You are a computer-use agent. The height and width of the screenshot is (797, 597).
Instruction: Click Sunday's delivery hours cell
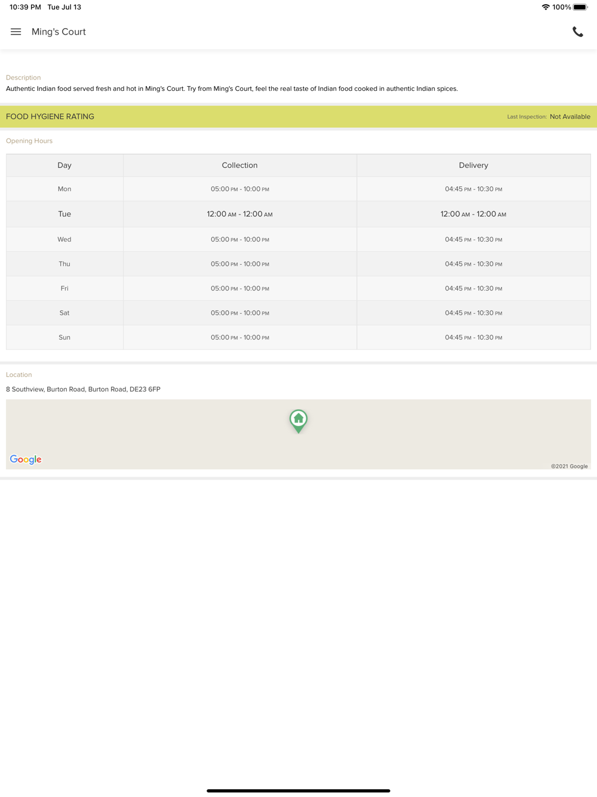tap(473, 338)
